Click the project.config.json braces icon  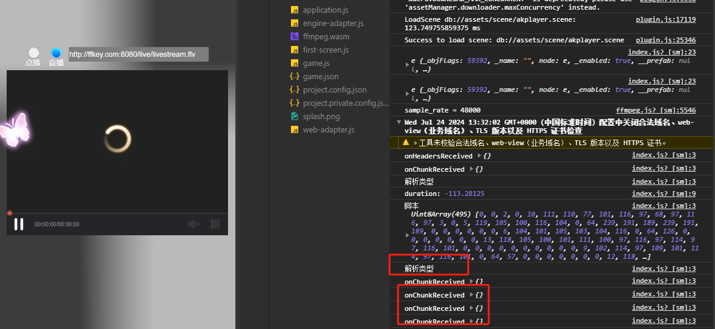click(x=295, y=90)
